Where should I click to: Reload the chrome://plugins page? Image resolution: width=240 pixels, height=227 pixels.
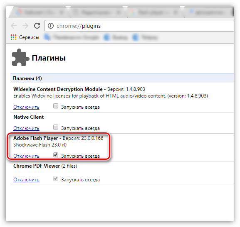(37, 26)
